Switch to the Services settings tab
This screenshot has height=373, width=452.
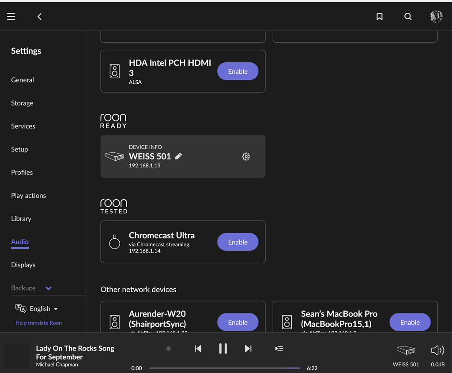[23, 126]
